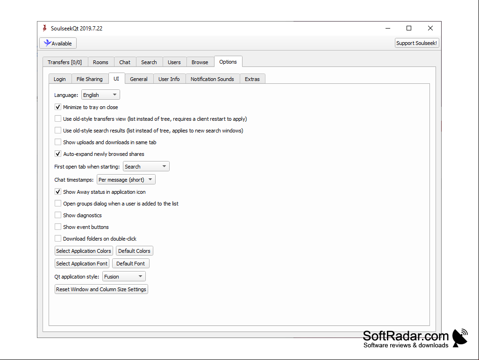This screenshot has height=360, width=479.
Task: Toggle Auto-expand newly browsed shares
Action: (x=58, y=154)
